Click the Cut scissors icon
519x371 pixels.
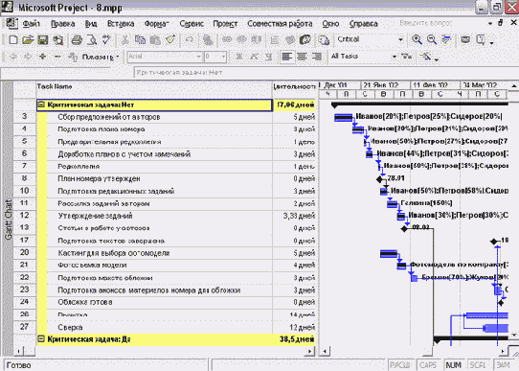pos(124,40)
